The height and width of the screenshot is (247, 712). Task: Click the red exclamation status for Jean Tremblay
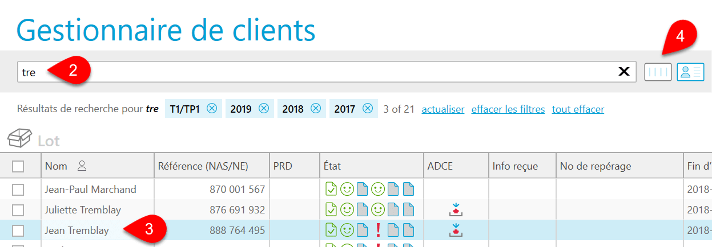point(377,230)
